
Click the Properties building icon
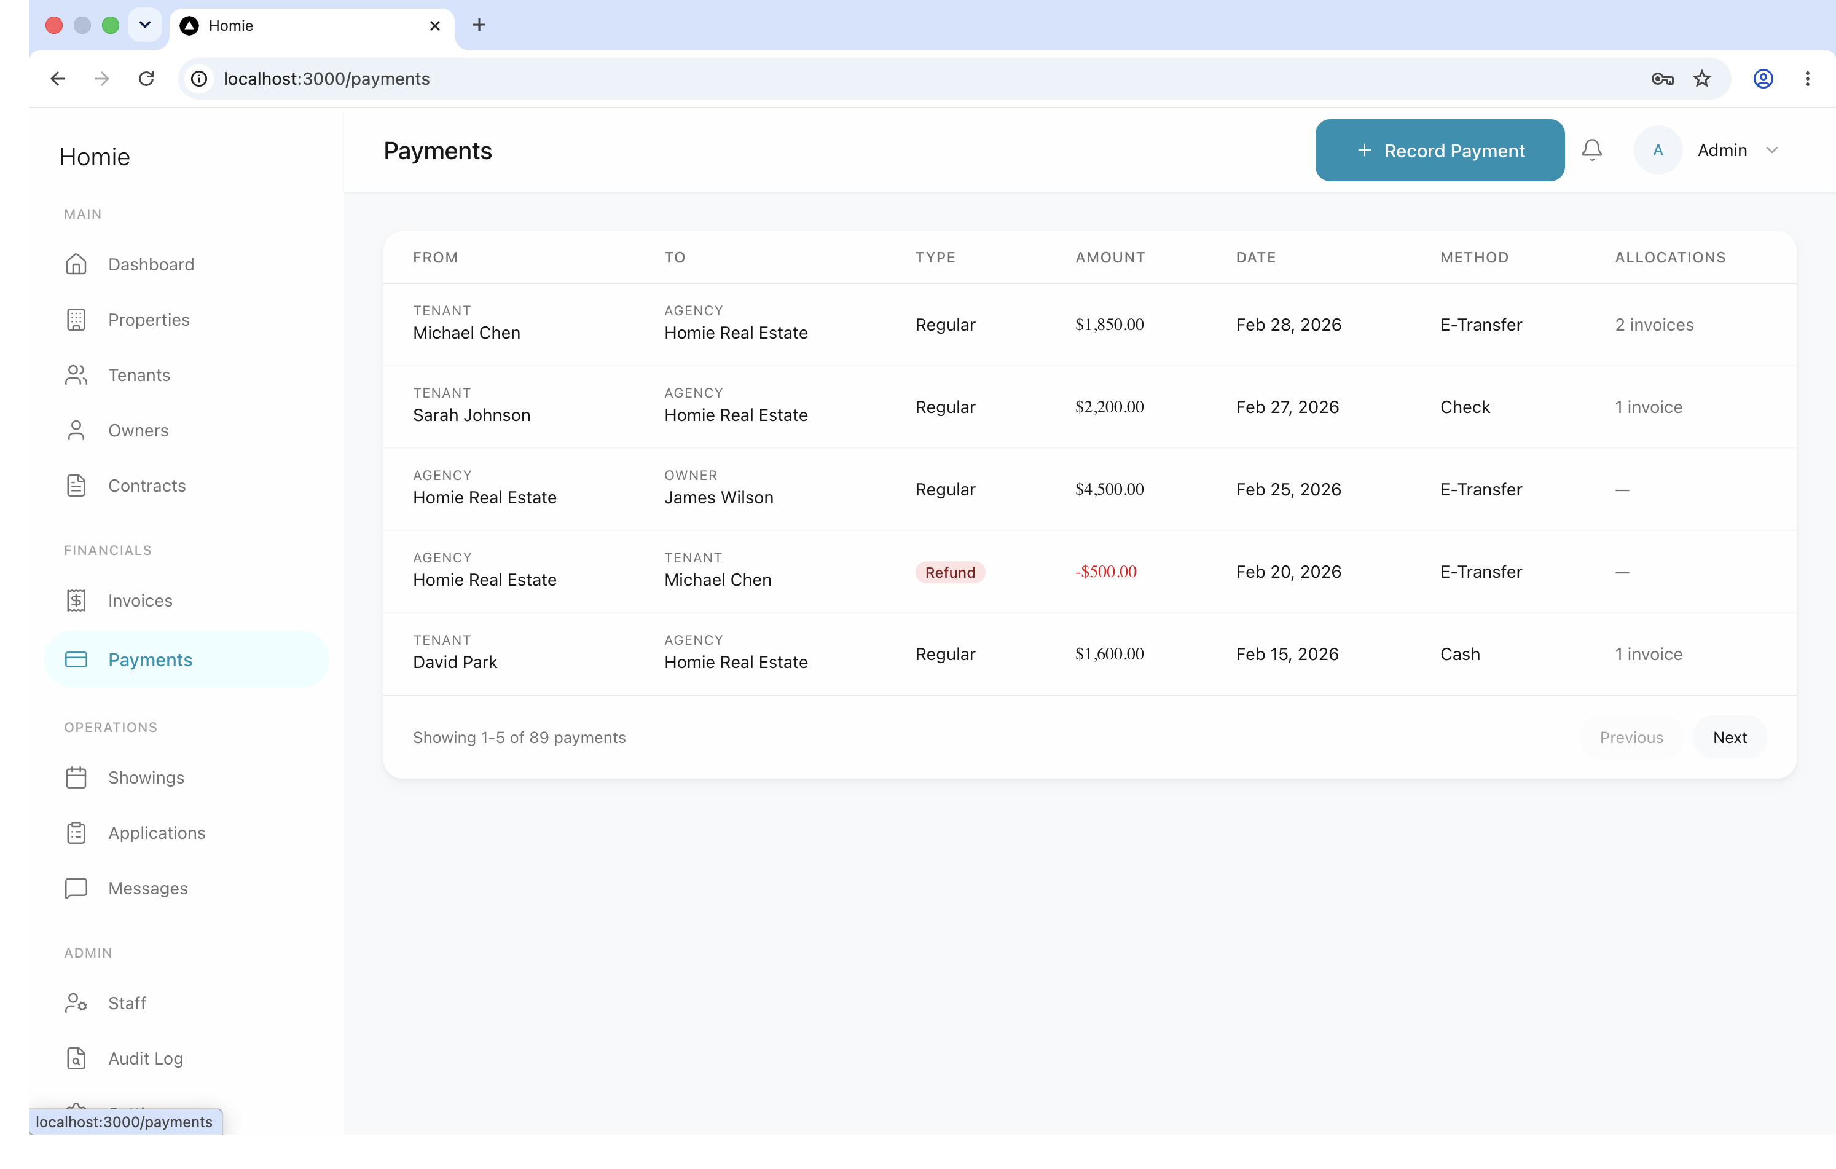(76, 320)
